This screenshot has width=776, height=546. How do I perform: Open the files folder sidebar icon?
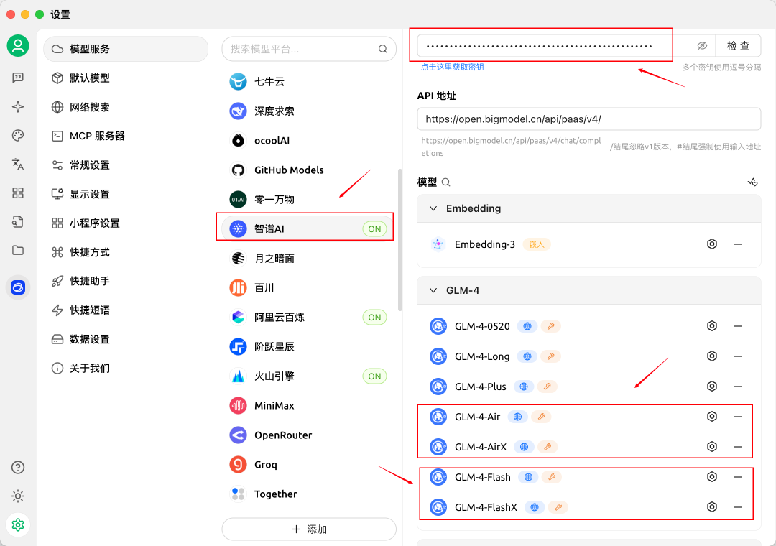click(x=18, y=250)
